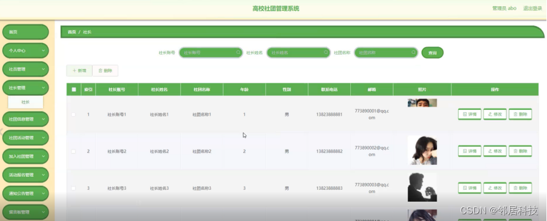The height and width of the screenshot is (221, 547).
Task: Click the 社长账号 column header
Action: 117,90
